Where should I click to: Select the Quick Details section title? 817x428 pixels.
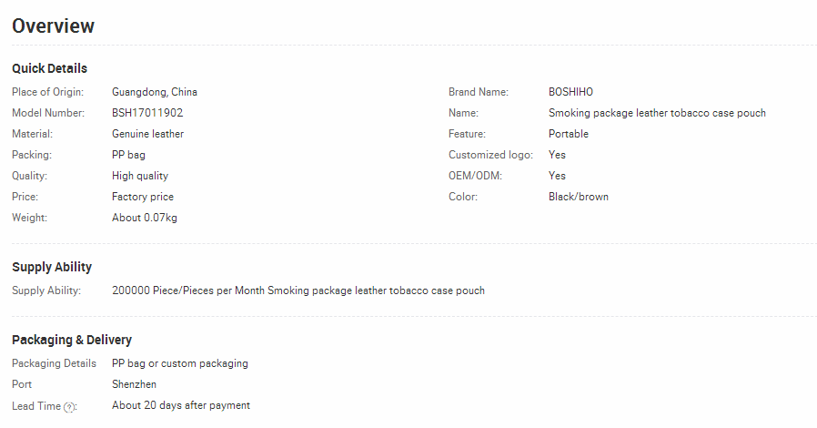click(49, 68)
